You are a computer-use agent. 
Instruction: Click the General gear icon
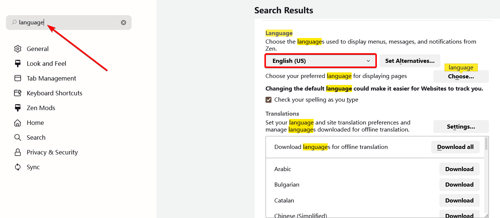[x=18, y=49]
